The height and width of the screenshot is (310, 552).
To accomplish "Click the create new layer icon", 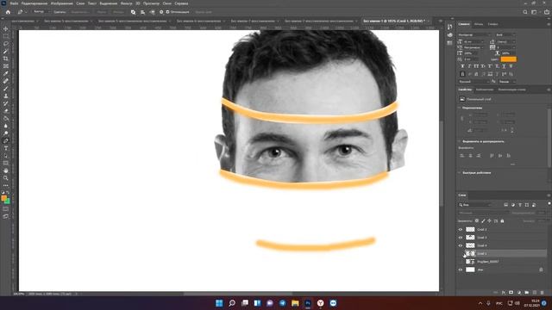I will [535, 293].
